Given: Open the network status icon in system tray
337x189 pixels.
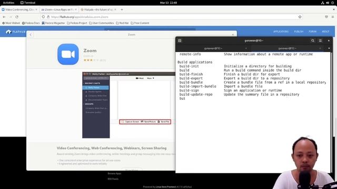Looking at the screenshot, I should coord(323,3).
